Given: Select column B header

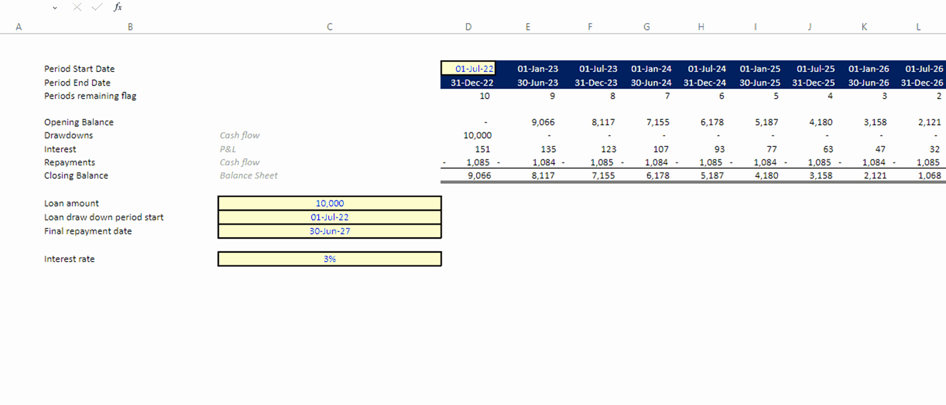Looking at the screenshot, I should [130, 27].
